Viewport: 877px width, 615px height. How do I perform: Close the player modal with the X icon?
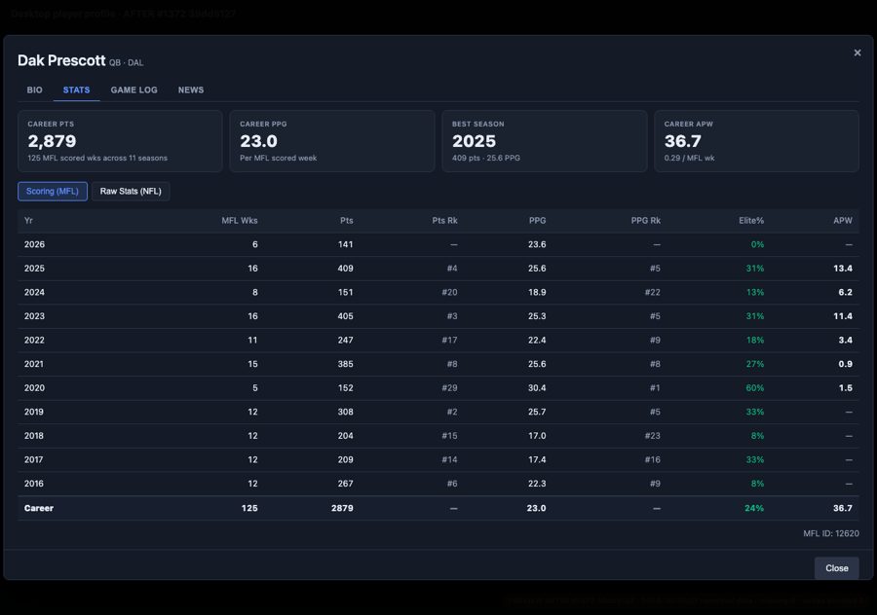[857, 53]
